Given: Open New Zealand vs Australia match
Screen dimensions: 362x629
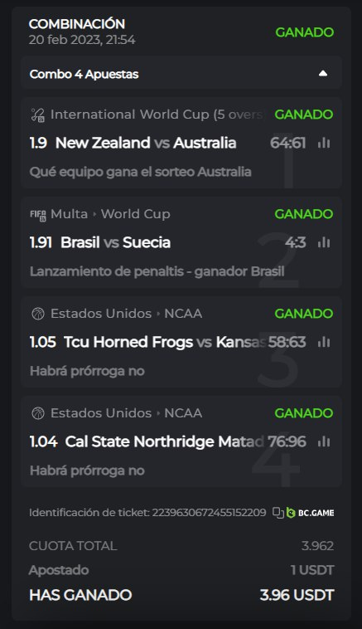Looking at the screenshot, I should (x=146, y=143).
